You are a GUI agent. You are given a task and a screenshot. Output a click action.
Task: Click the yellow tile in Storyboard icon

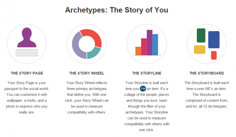pyautogui.click(x=199, y=49)
